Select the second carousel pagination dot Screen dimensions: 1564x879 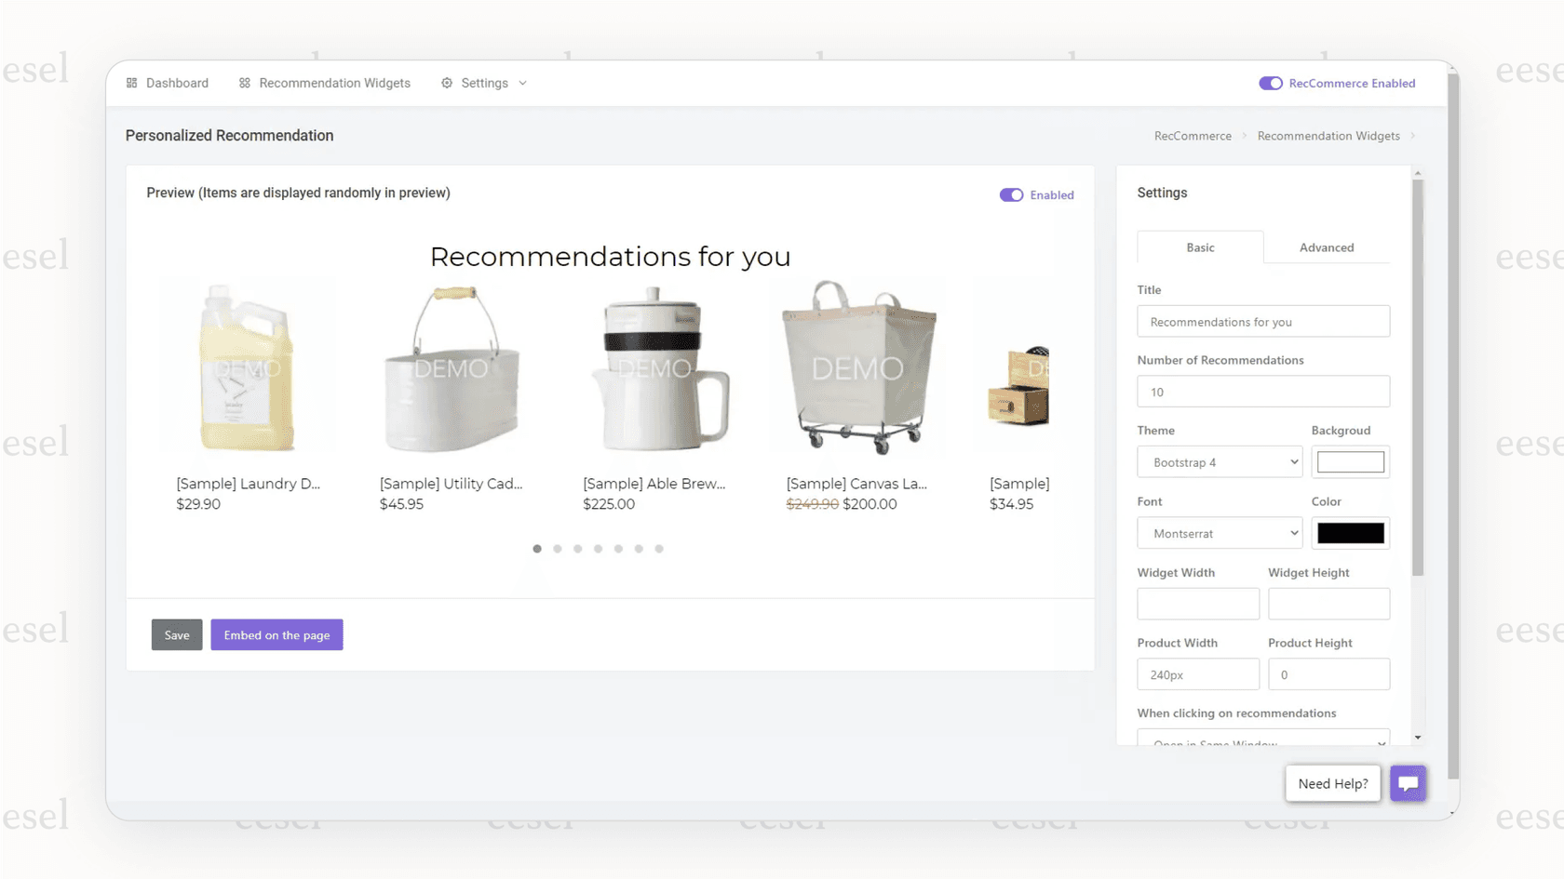point(557,549)
